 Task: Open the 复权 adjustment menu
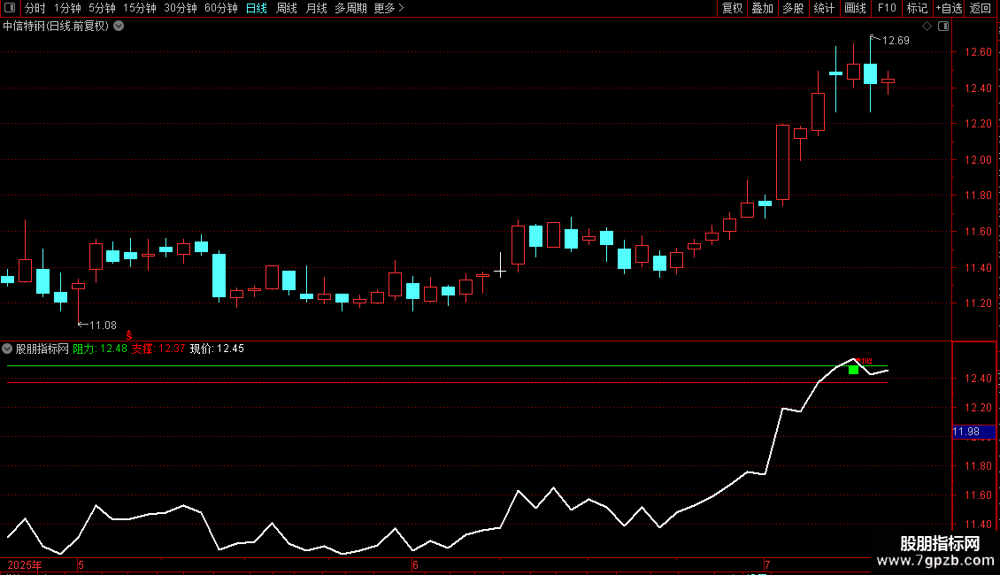pyautogui.click(x=732, y=8)
